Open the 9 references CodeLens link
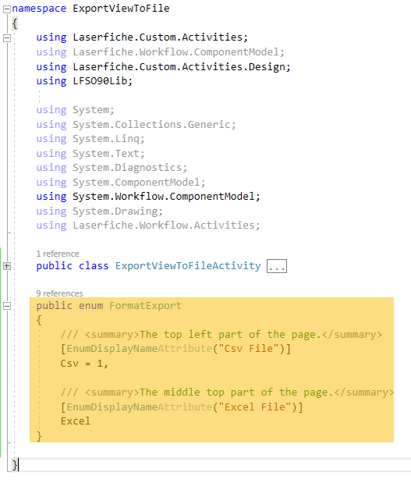Screen dimensions: 411x483 [59, 293]
